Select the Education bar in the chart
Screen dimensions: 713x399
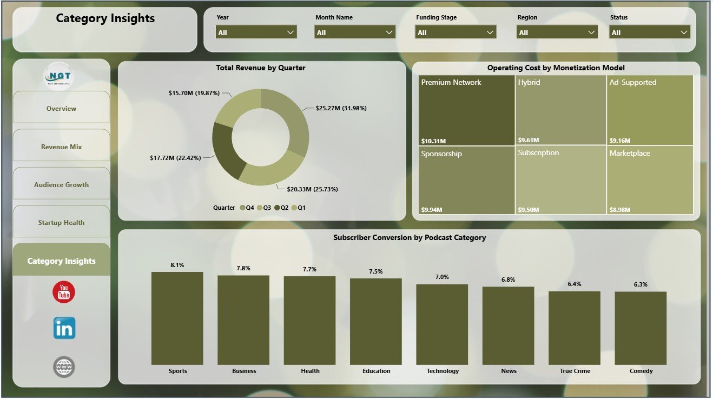(x=376, y=322)
